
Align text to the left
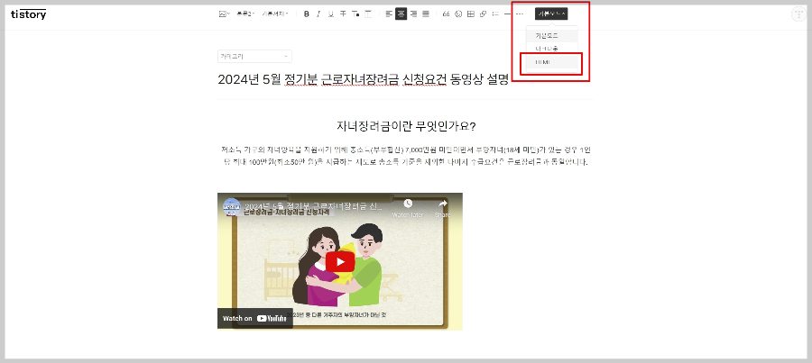(x=389, y=14)
